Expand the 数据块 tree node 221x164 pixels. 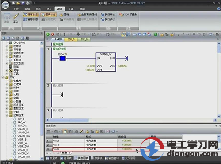click(x=7, y=57)
